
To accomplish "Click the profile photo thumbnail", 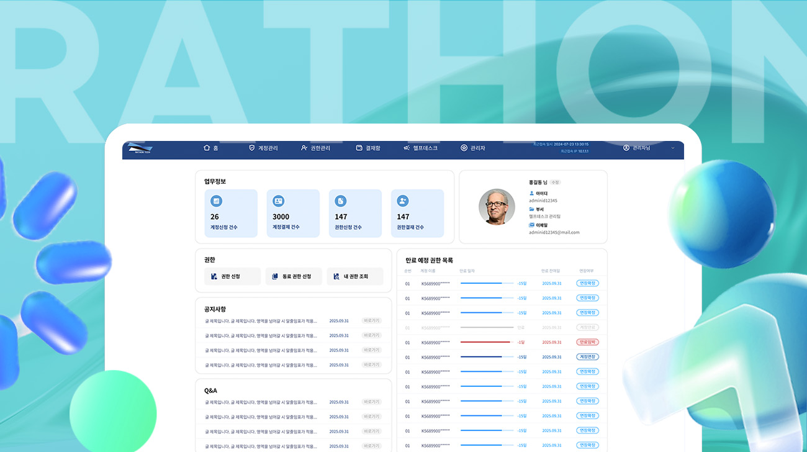I will [x=497, y=207].
